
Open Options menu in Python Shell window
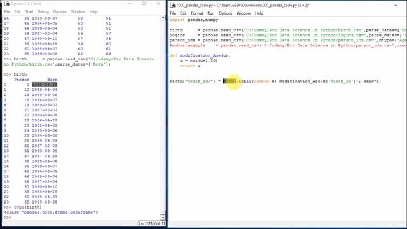(x=60, y=11)
